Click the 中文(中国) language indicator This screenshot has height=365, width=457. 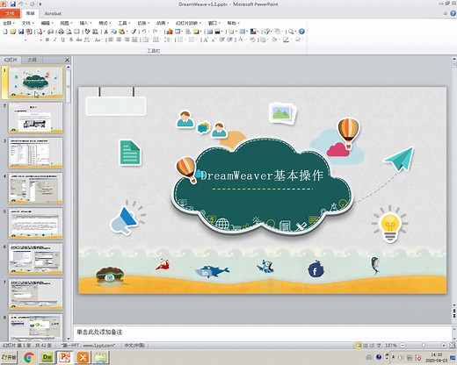click(134, 346)
